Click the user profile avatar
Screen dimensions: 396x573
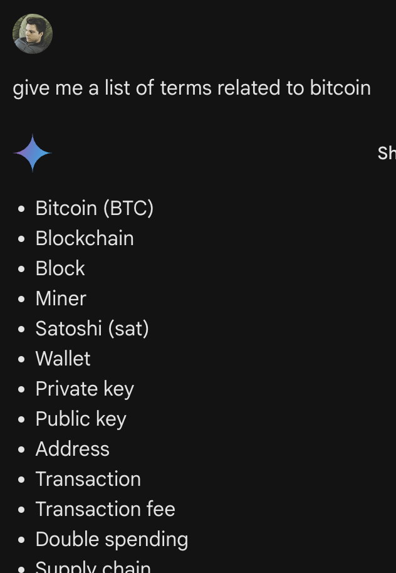(x=33, y=34)
